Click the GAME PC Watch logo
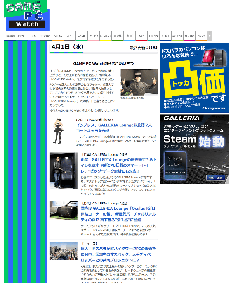The image size is (231, 283). coord(27,16)
